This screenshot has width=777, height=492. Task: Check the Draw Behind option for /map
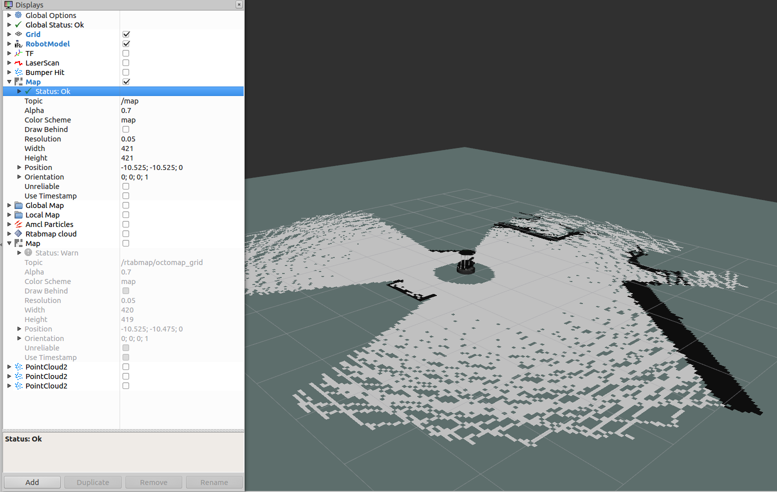[126, 129]
